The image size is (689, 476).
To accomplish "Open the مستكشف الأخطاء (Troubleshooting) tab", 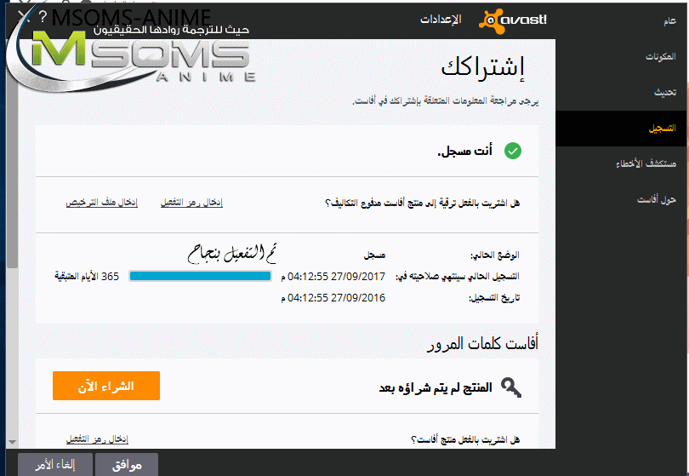I will 656,163.
